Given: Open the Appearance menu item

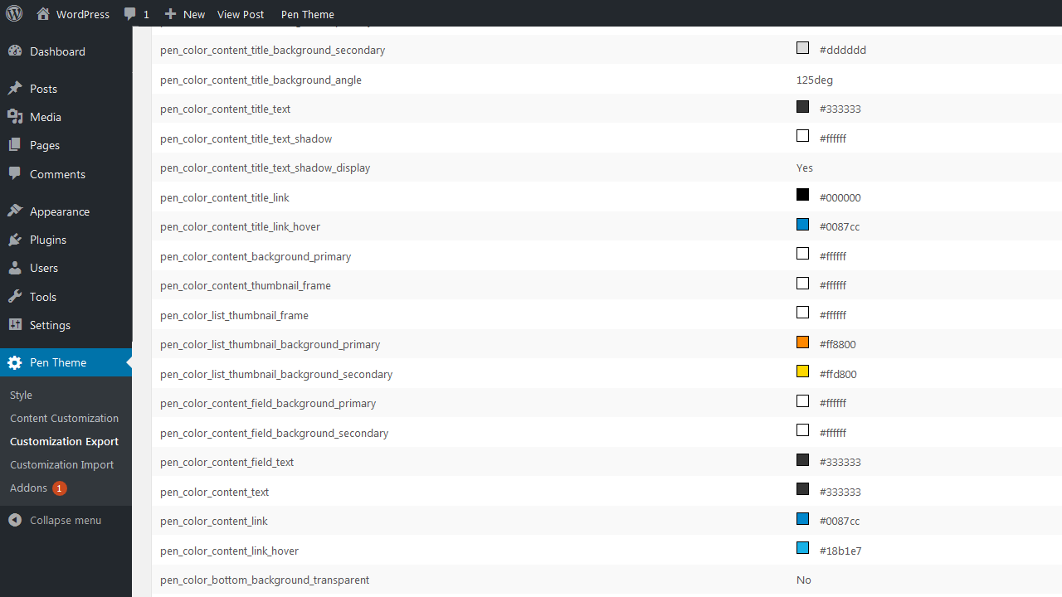Looking at the screenshot, I should tap(60, 211).
